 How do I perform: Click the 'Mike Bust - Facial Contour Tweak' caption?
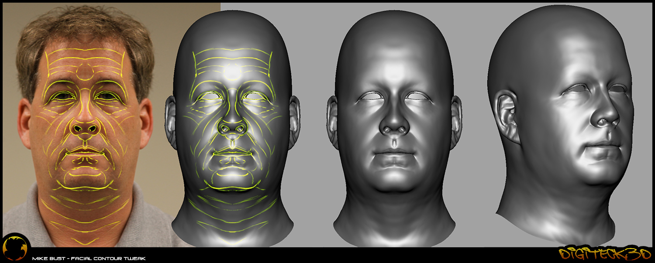click(89, 258)
